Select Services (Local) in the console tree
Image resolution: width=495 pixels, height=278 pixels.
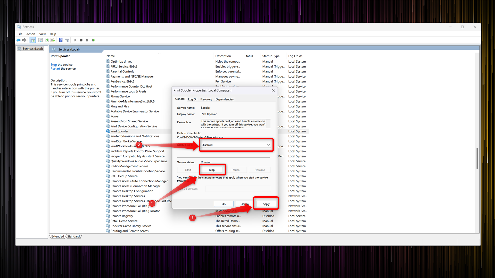30,48
